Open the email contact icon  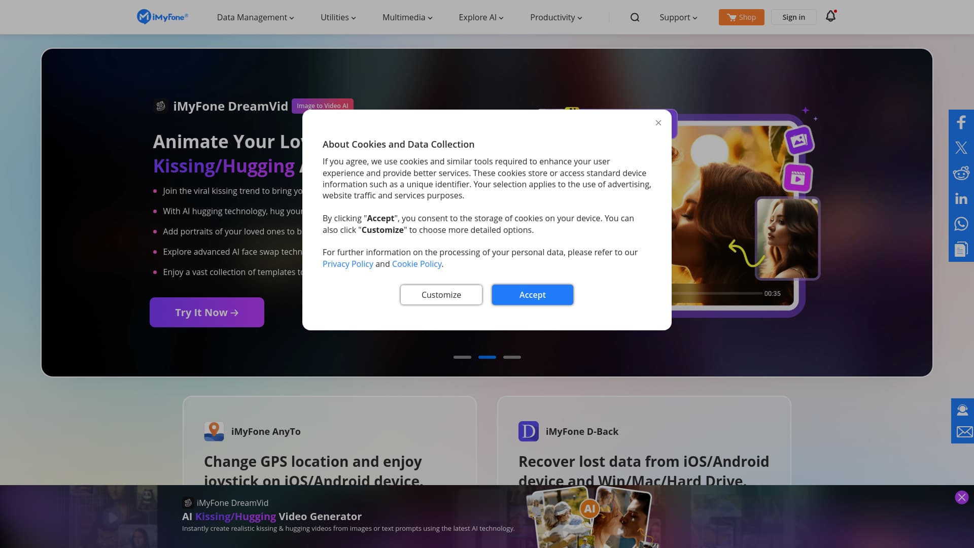click(x=963, y=432)
